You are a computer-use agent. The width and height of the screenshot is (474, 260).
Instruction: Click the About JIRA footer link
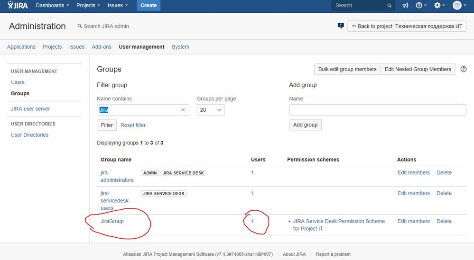point(294,254)
